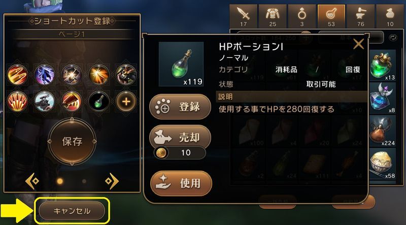Click the 売却 sell button

180,137
